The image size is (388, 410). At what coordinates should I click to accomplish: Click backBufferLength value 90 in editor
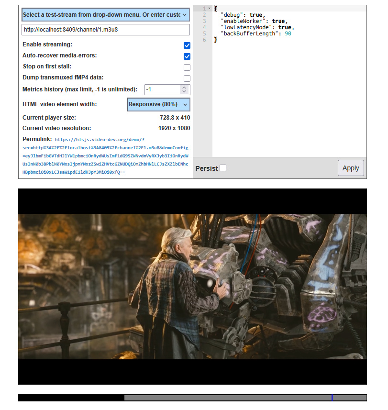288,33
